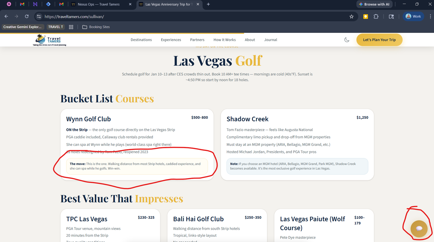Open the Experiences nav item

[171, 40]
